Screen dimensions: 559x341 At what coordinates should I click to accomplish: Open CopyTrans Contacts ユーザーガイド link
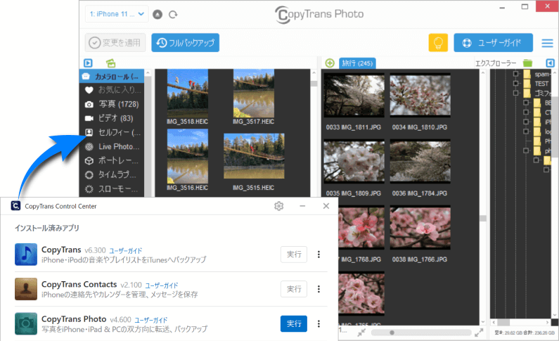click(x=162, y=285)
